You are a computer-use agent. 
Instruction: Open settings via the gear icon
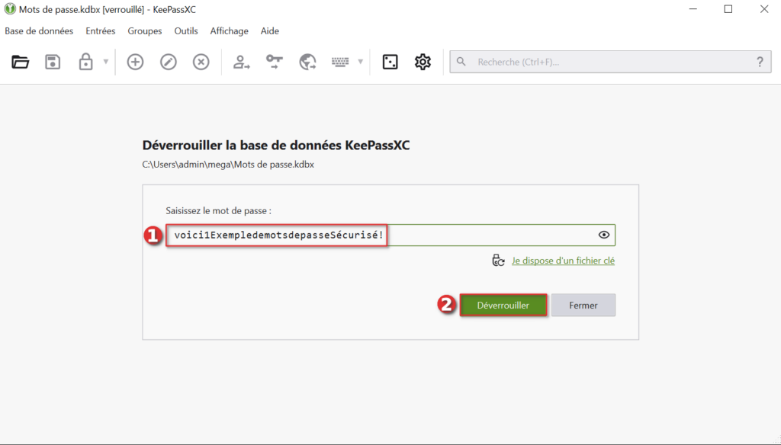pos(423,62)
